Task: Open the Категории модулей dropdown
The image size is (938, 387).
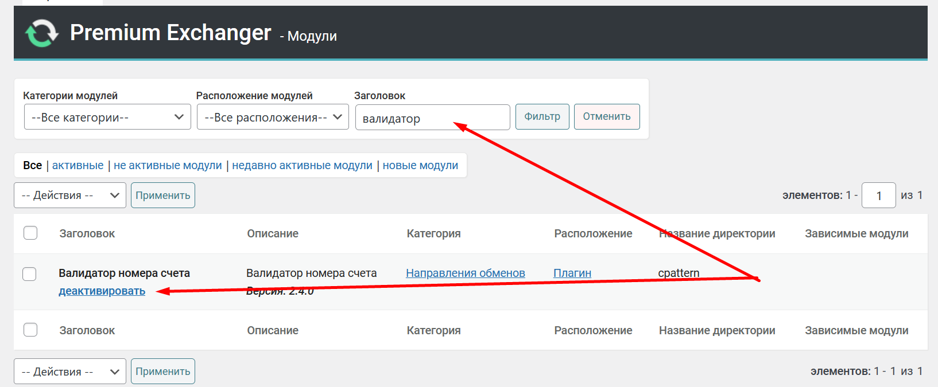Action: pos(107,117)
